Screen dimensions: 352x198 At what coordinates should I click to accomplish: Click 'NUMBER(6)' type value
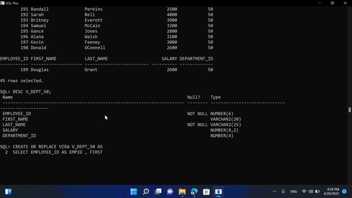coord(222,114)
